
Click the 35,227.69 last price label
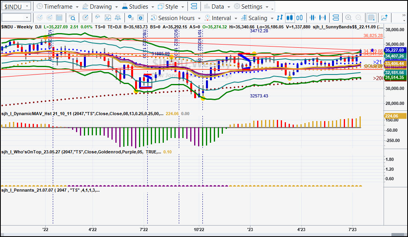[x=395, y=50]
